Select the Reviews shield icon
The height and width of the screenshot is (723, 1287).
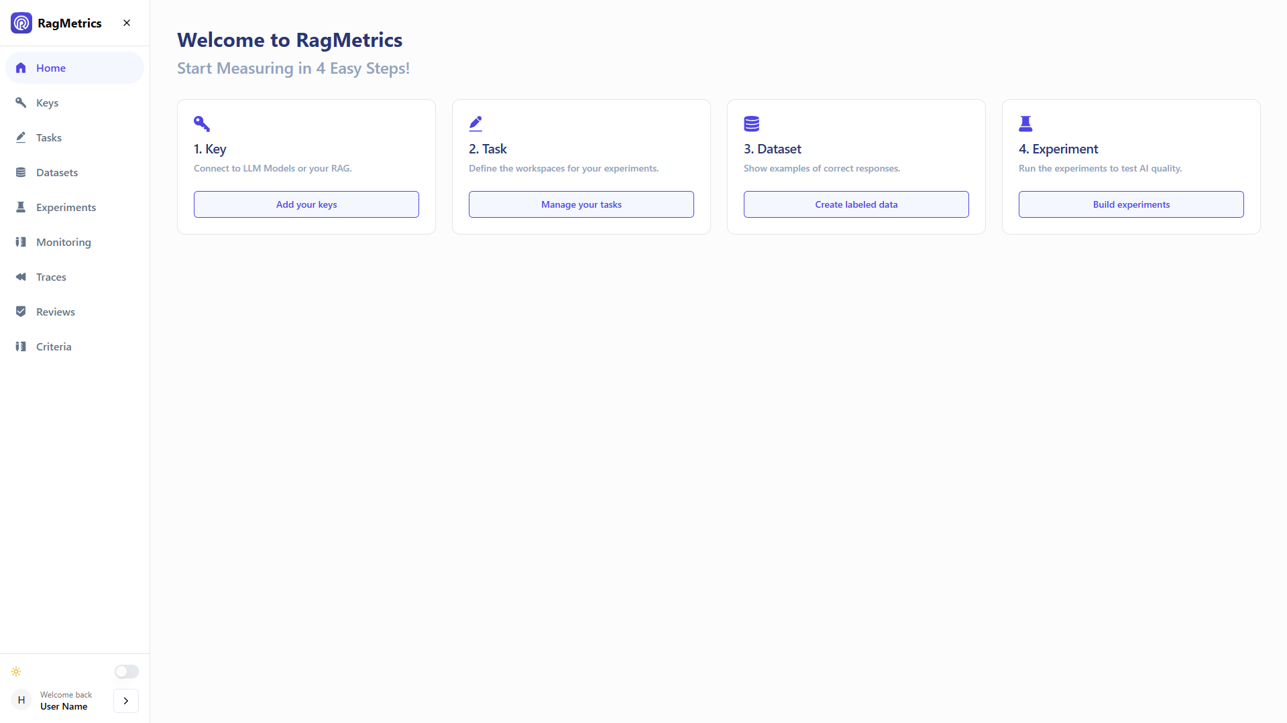click(x=21, y=311)
